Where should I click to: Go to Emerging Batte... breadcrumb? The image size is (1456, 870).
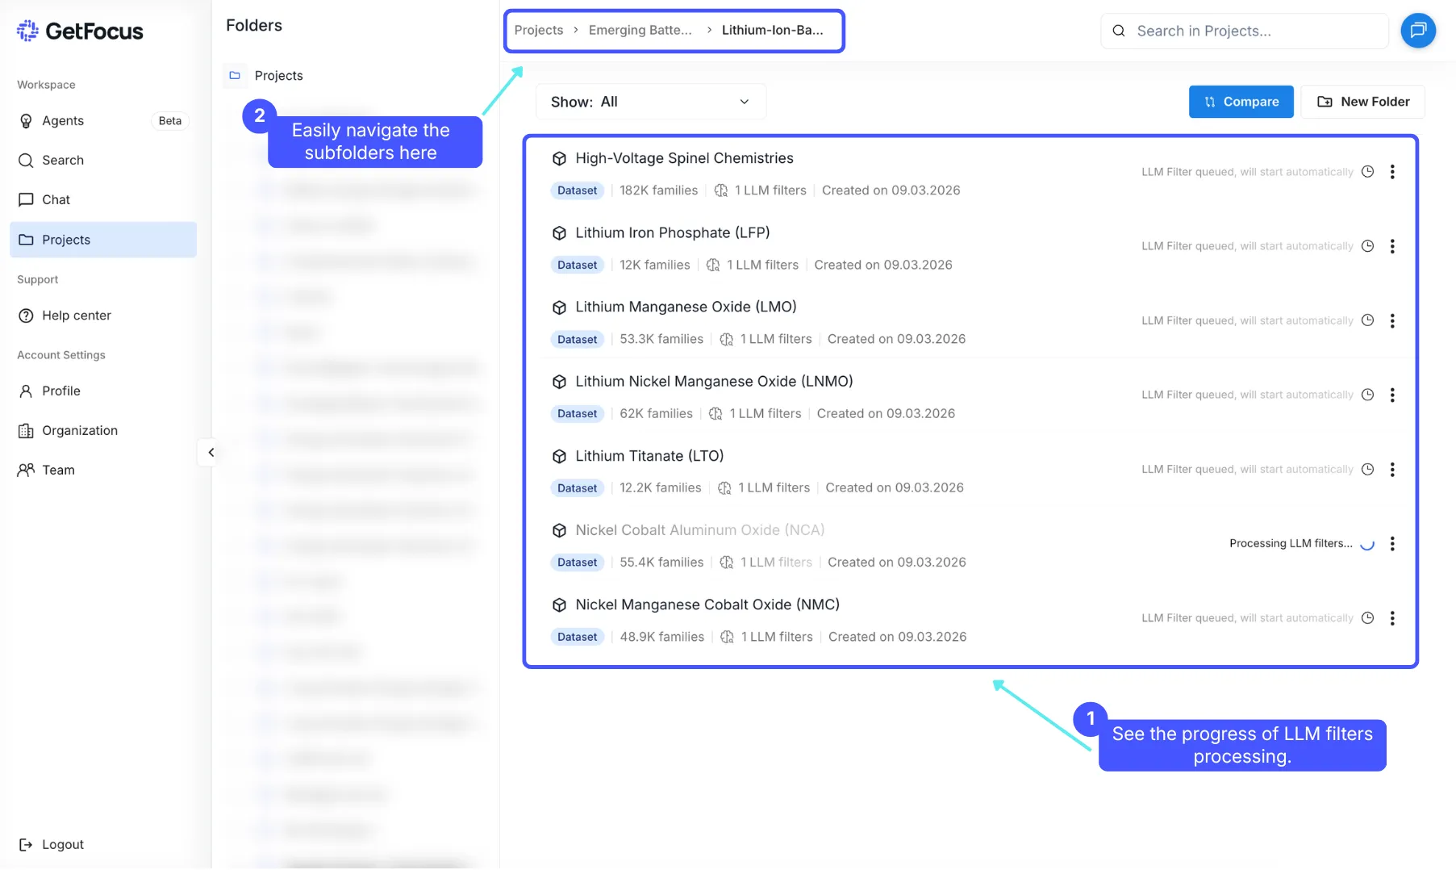click(640, 30)
